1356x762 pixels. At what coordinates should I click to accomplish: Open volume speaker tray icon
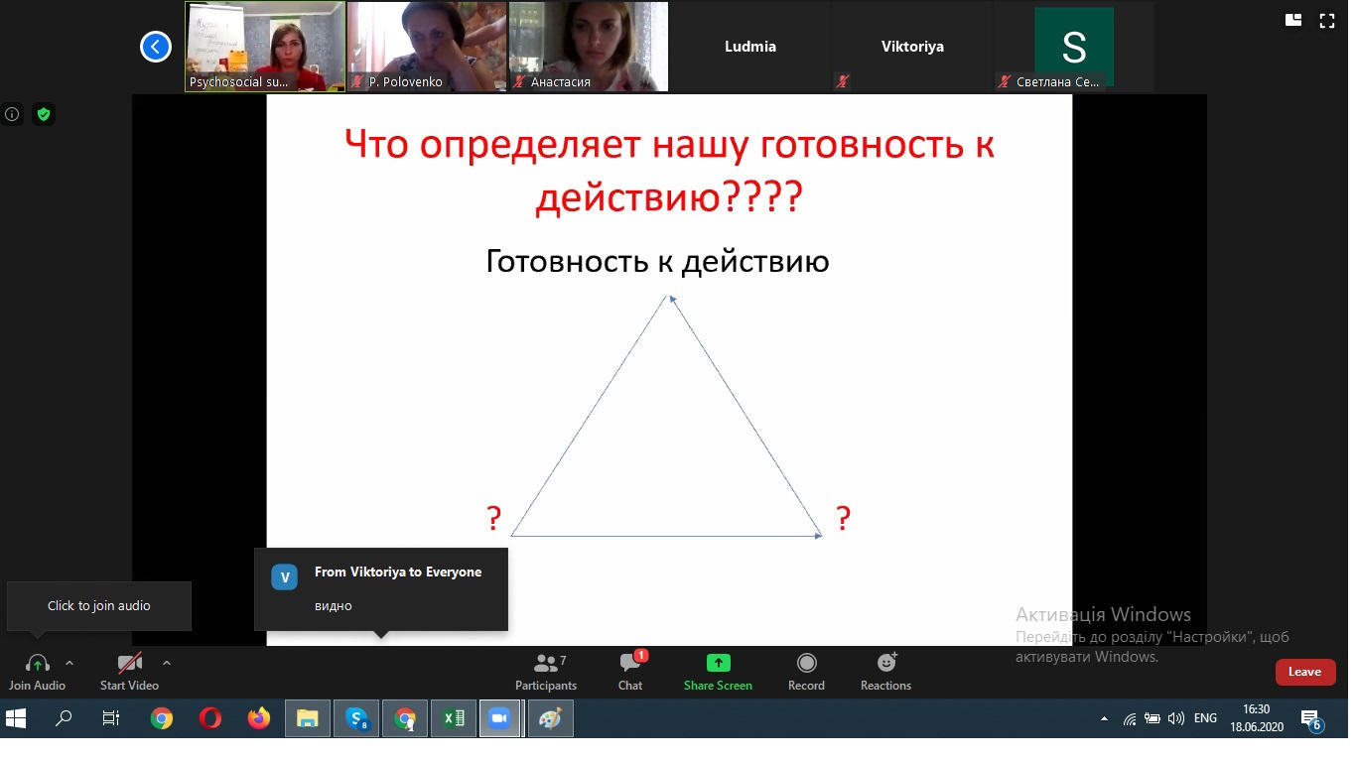click(1176, 718)
